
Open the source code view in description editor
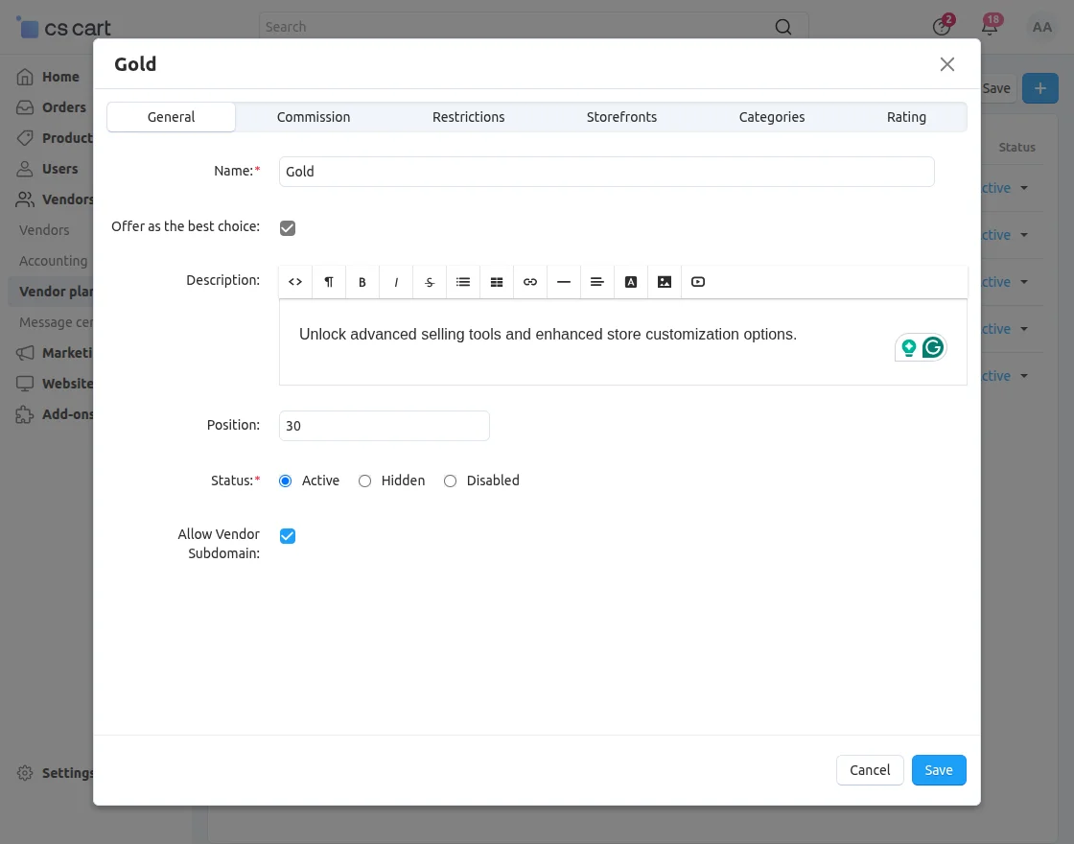tap(294, 281)
